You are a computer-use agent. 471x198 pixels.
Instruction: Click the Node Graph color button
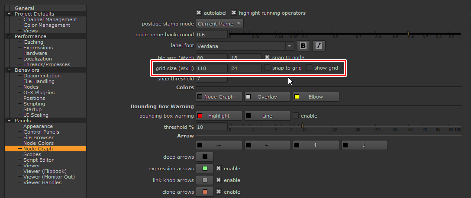(219, 97)
